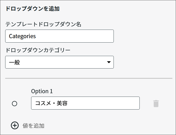Select the Option 1 radio button
The image size is (176, 135).
click(15, 104)
